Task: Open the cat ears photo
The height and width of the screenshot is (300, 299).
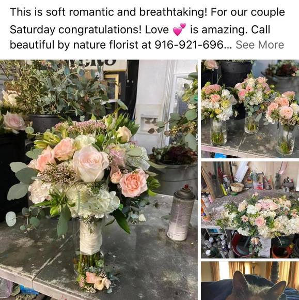Action: [250, 281]
